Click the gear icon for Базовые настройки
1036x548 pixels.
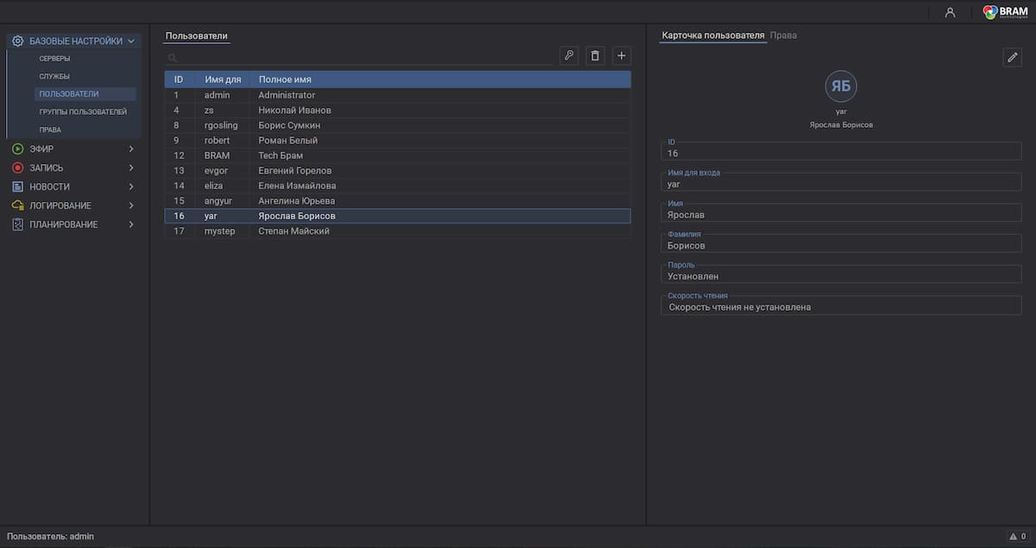tap(17, 41)
